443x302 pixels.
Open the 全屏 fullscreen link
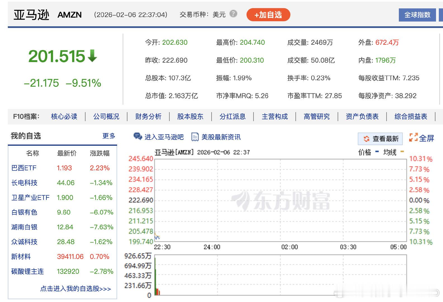click(x=427, y=138)
